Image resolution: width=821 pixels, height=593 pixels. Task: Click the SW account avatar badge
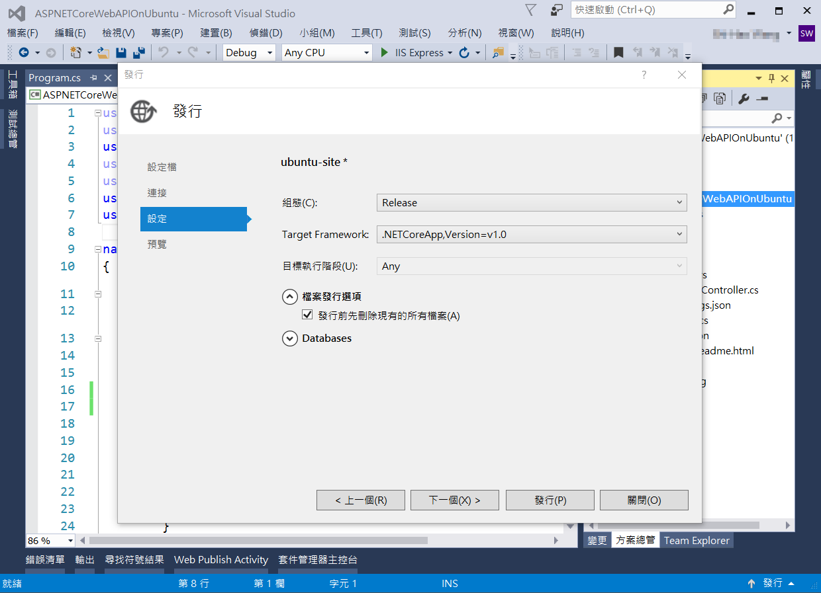tap(806, 33)
